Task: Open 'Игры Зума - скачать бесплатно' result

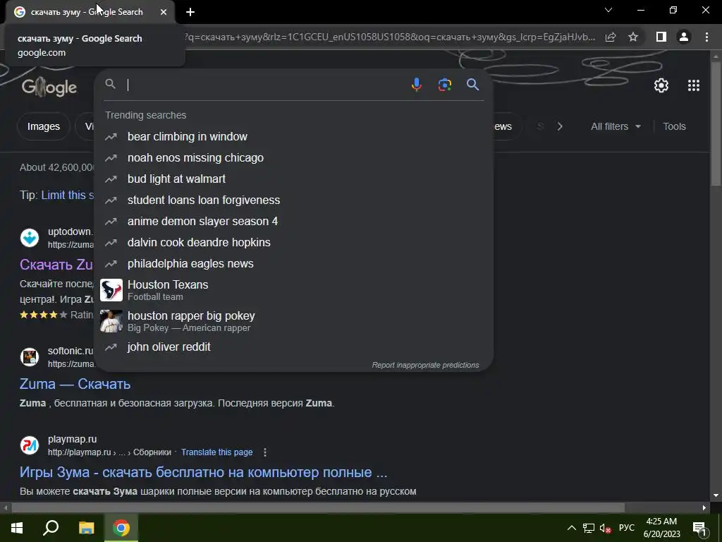Action: [204, 472]
